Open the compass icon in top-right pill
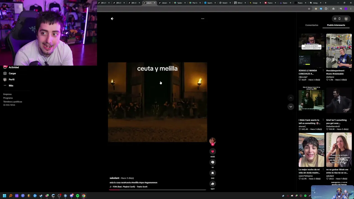 pos(335,19)
